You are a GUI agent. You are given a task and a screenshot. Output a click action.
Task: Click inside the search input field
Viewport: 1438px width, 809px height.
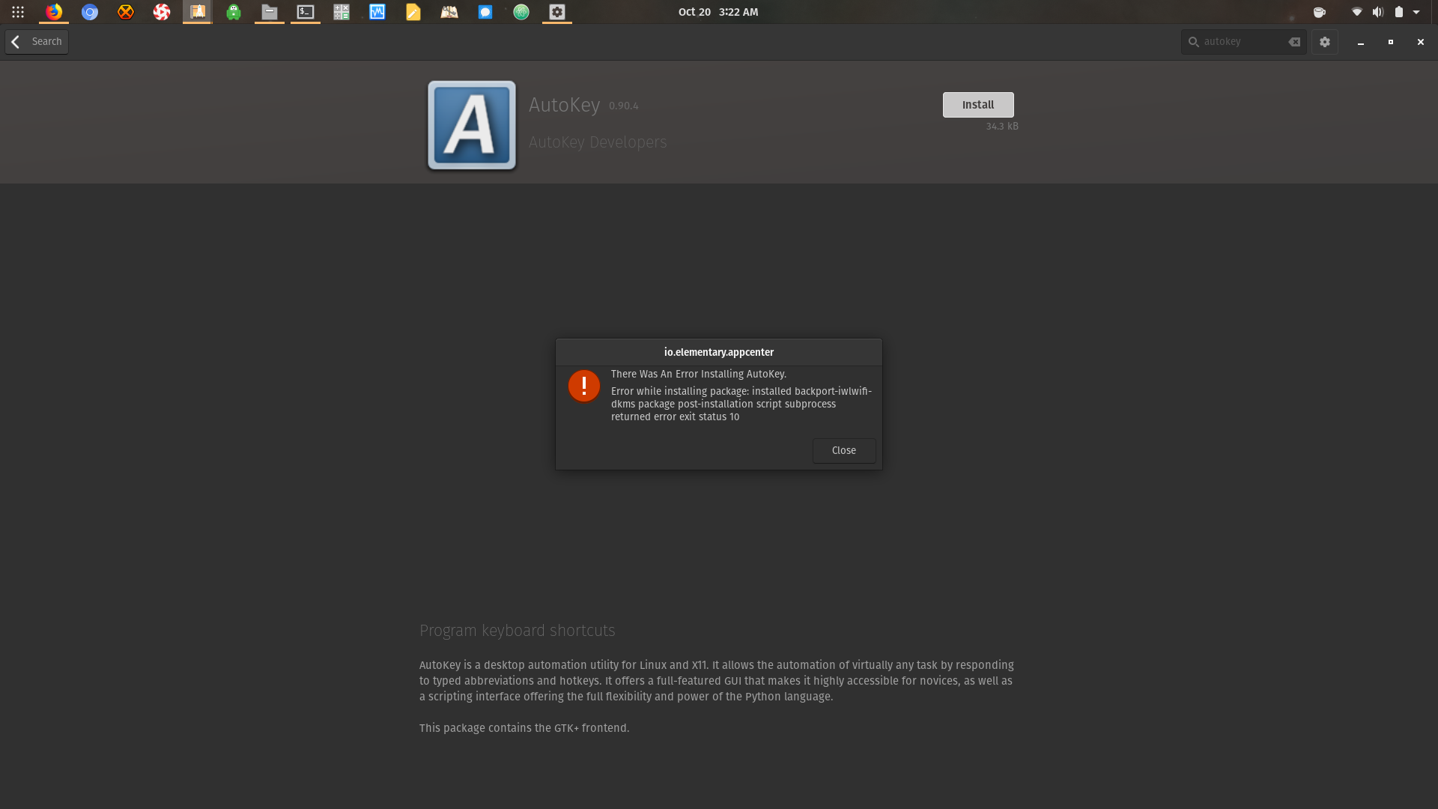1236,41
